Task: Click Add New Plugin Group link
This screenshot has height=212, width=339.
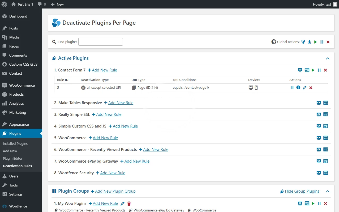Action: (115, 191)
